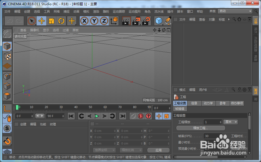
Task: Open the 运动图形 menu
Action: tap(135, 11)
